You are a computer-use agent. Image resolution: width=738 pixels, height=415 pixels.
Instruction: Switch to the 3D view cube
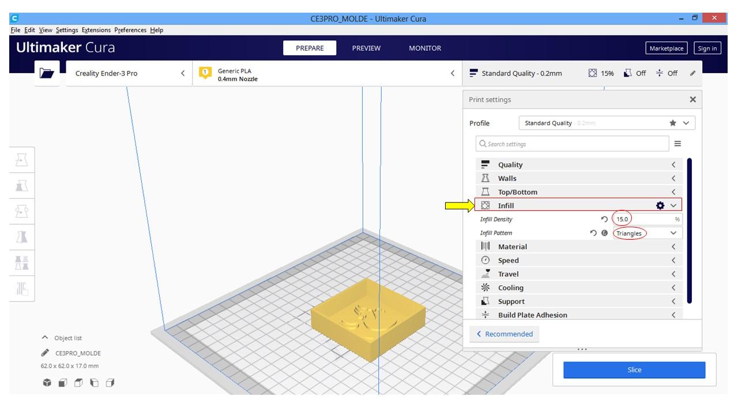(x=47, y=383)
